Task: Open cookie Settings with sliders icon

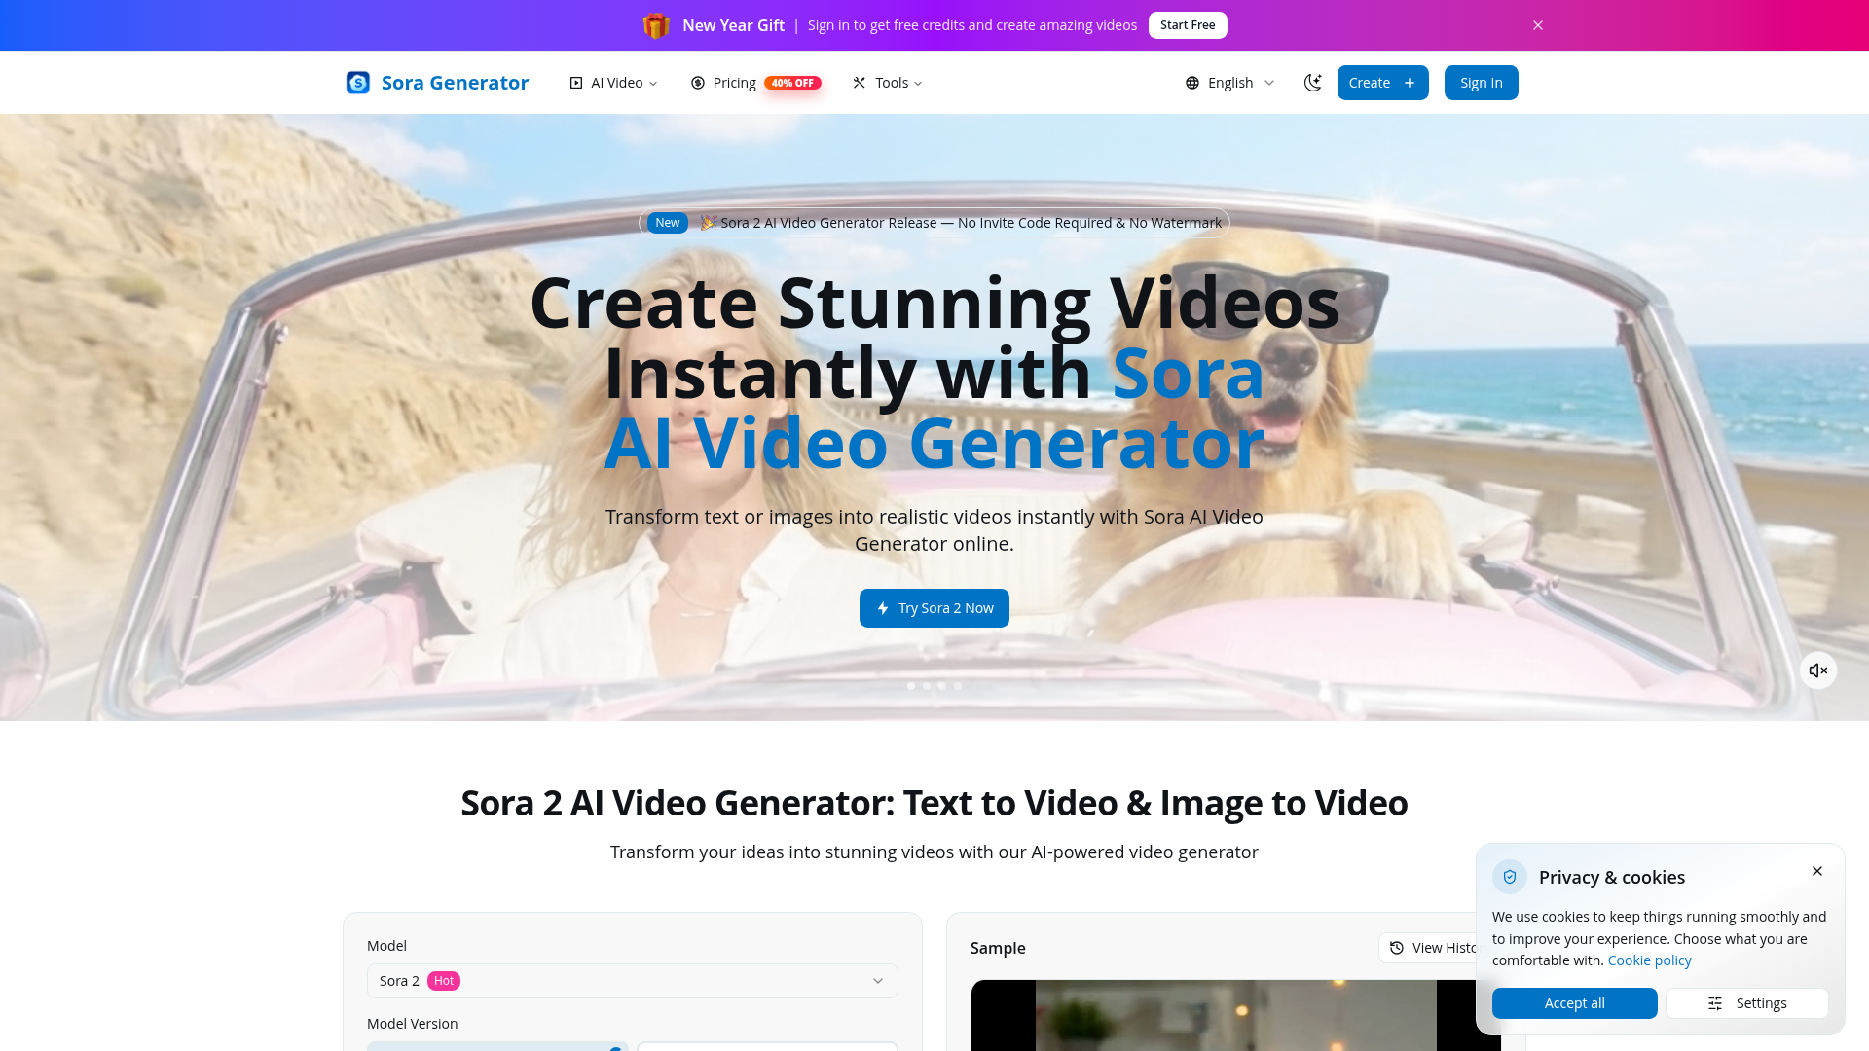Action: (1747, 1003)
